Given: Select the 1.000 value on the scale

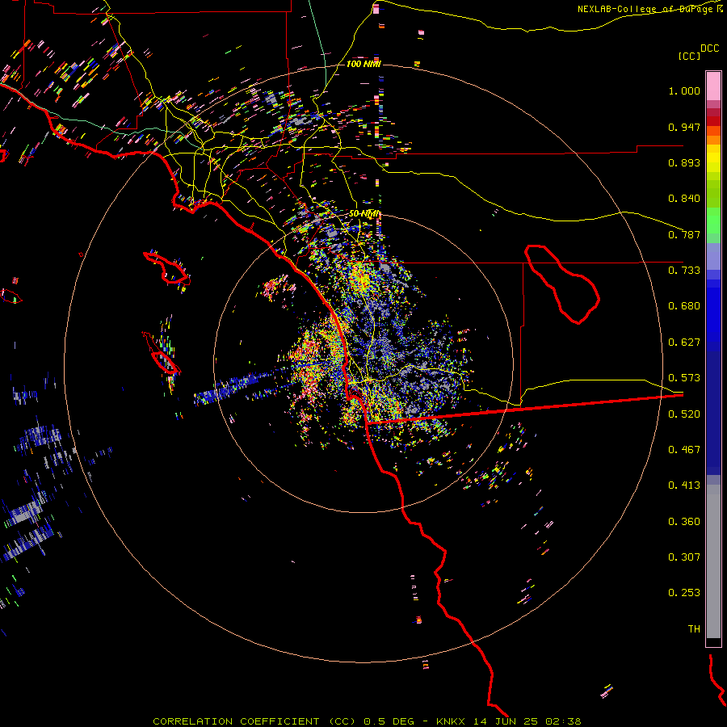Looking at the screenshot, I should click(684, 90).
